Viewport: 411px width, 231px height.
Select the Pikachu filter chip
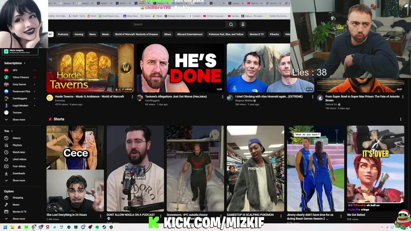274,34
